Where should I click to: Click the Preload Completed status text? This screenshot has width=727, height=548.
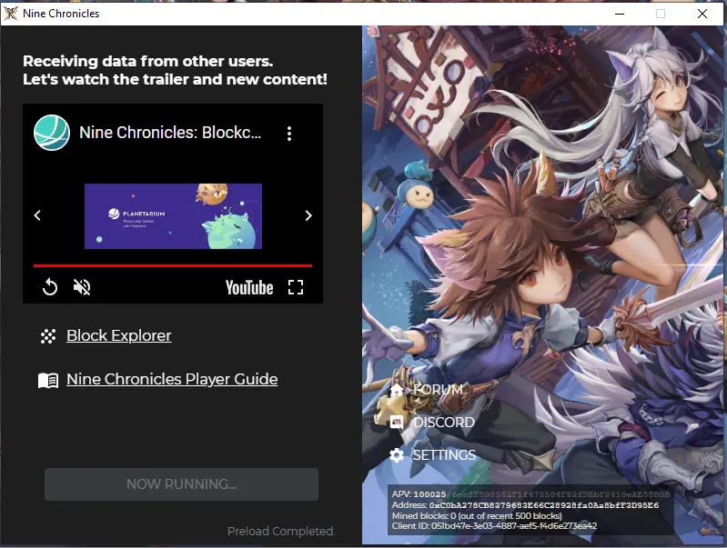tap(281, 532)
